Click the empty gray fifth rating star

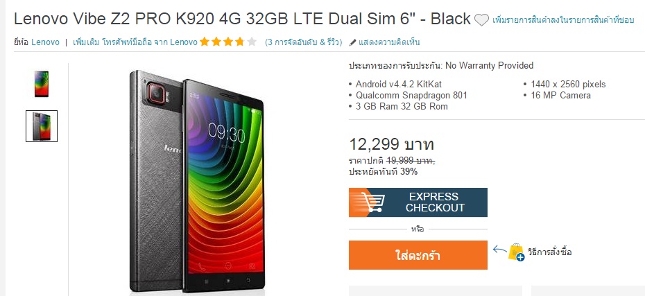252,42
